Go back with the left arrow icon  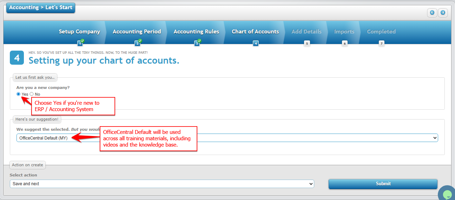432,13
